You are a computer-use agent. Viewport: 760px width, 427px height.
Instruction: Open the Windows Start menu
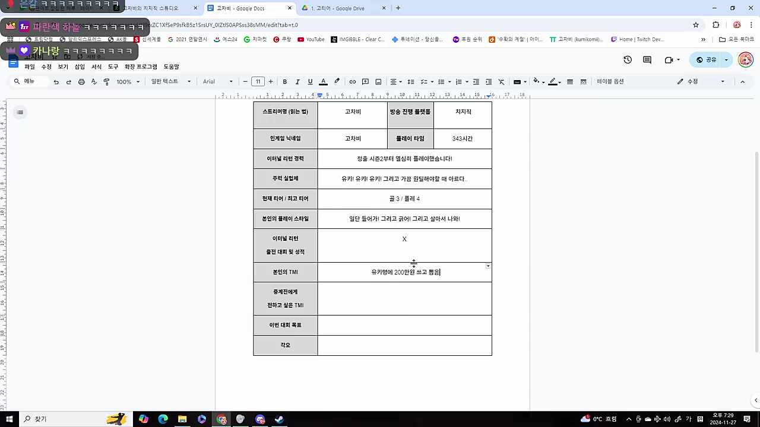9,419
